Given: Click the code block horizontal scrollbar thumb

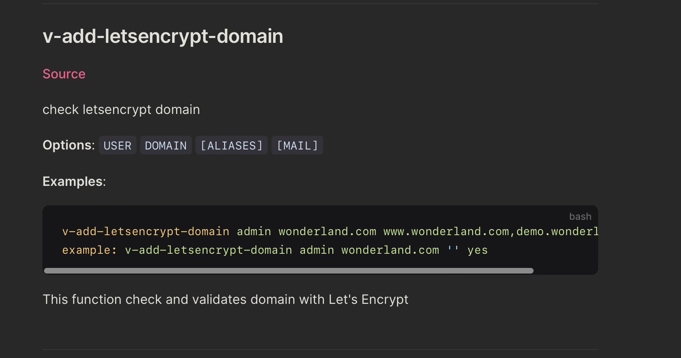Looking at the screenshot, I should click(289, 271).
